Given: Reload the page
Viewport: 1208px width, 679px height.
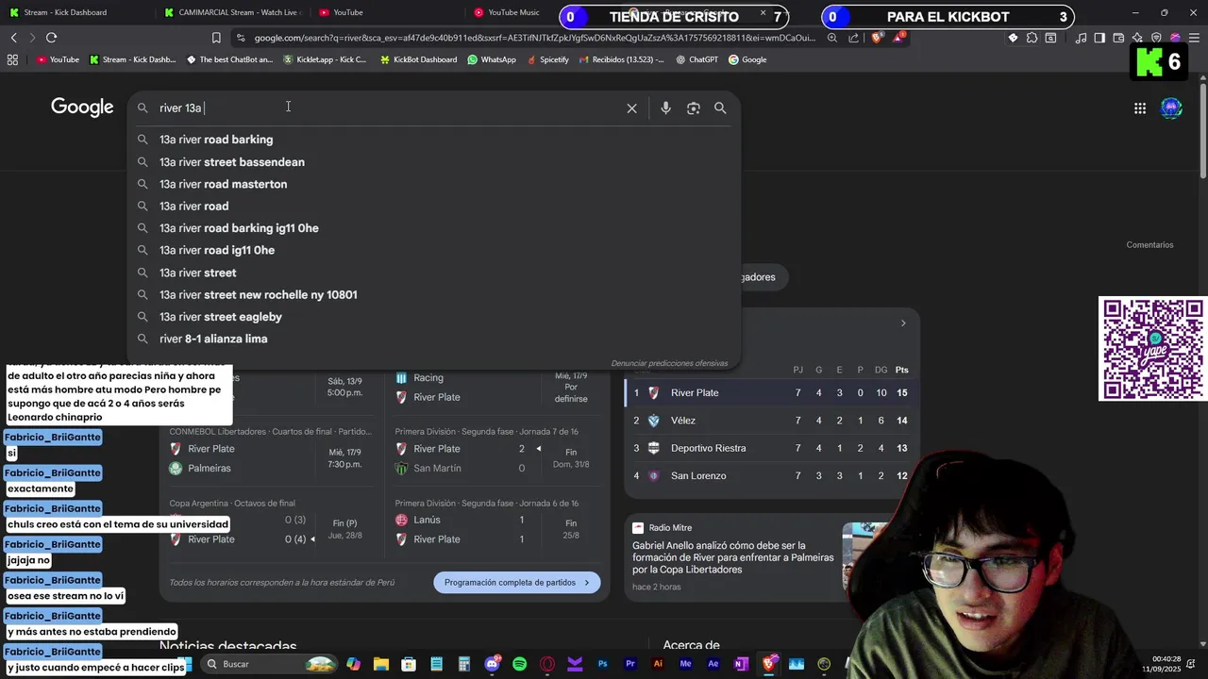Looking at the screenshot, I should [51, 38].
